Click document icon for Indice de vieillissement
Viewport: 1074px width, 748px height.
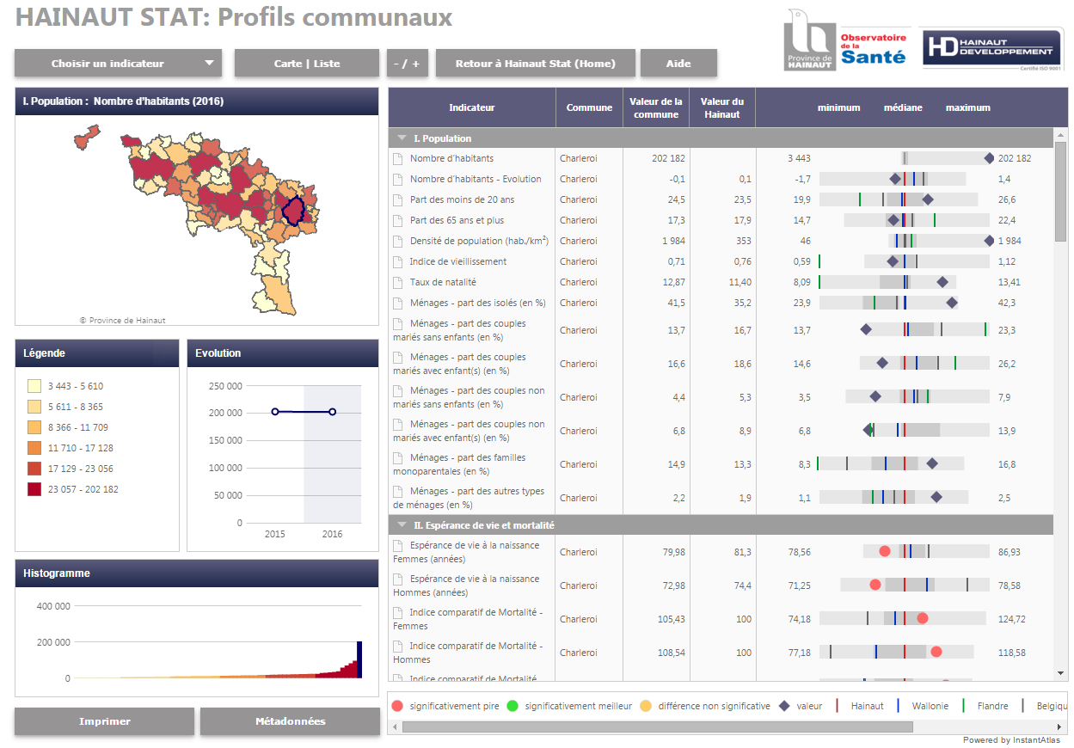click(398, 261)
